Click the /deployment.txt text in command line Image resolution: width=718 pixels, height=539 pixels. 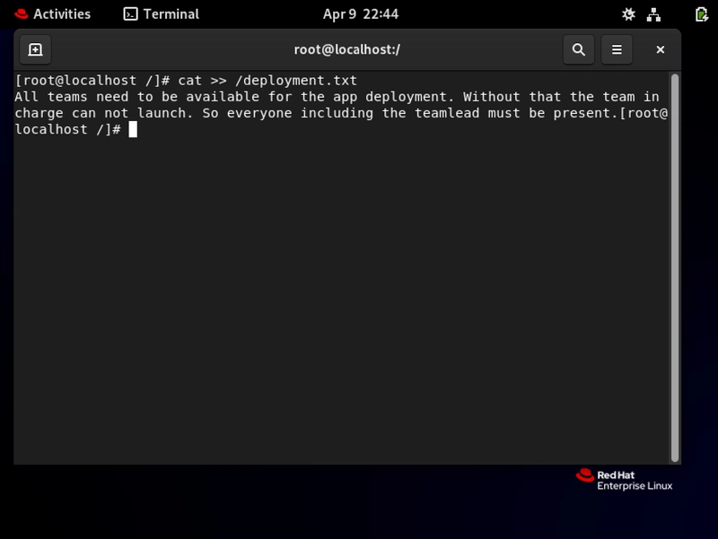pos(296,81)
